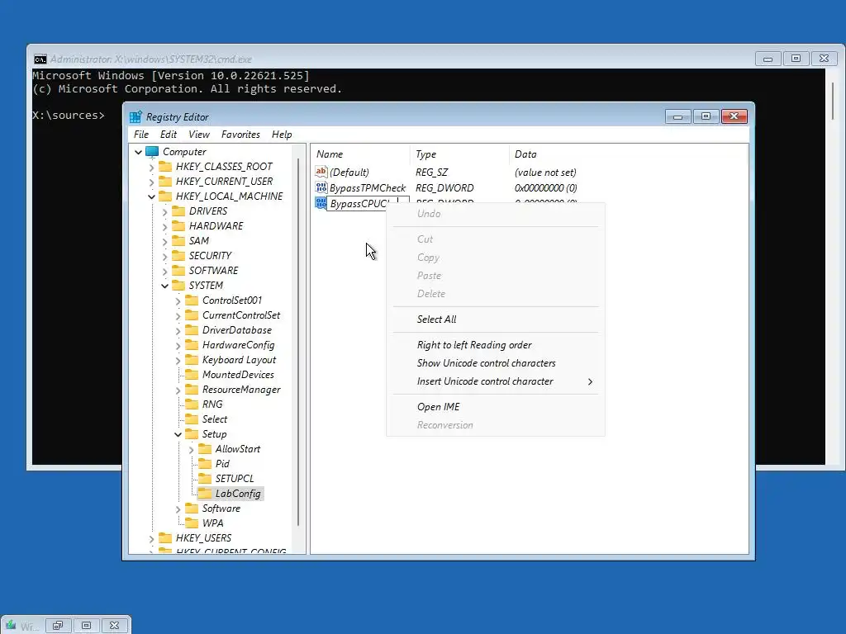Choose Select All from context menu
The width and height of the screenshot is (846, 634).
[x=436, y=319]
